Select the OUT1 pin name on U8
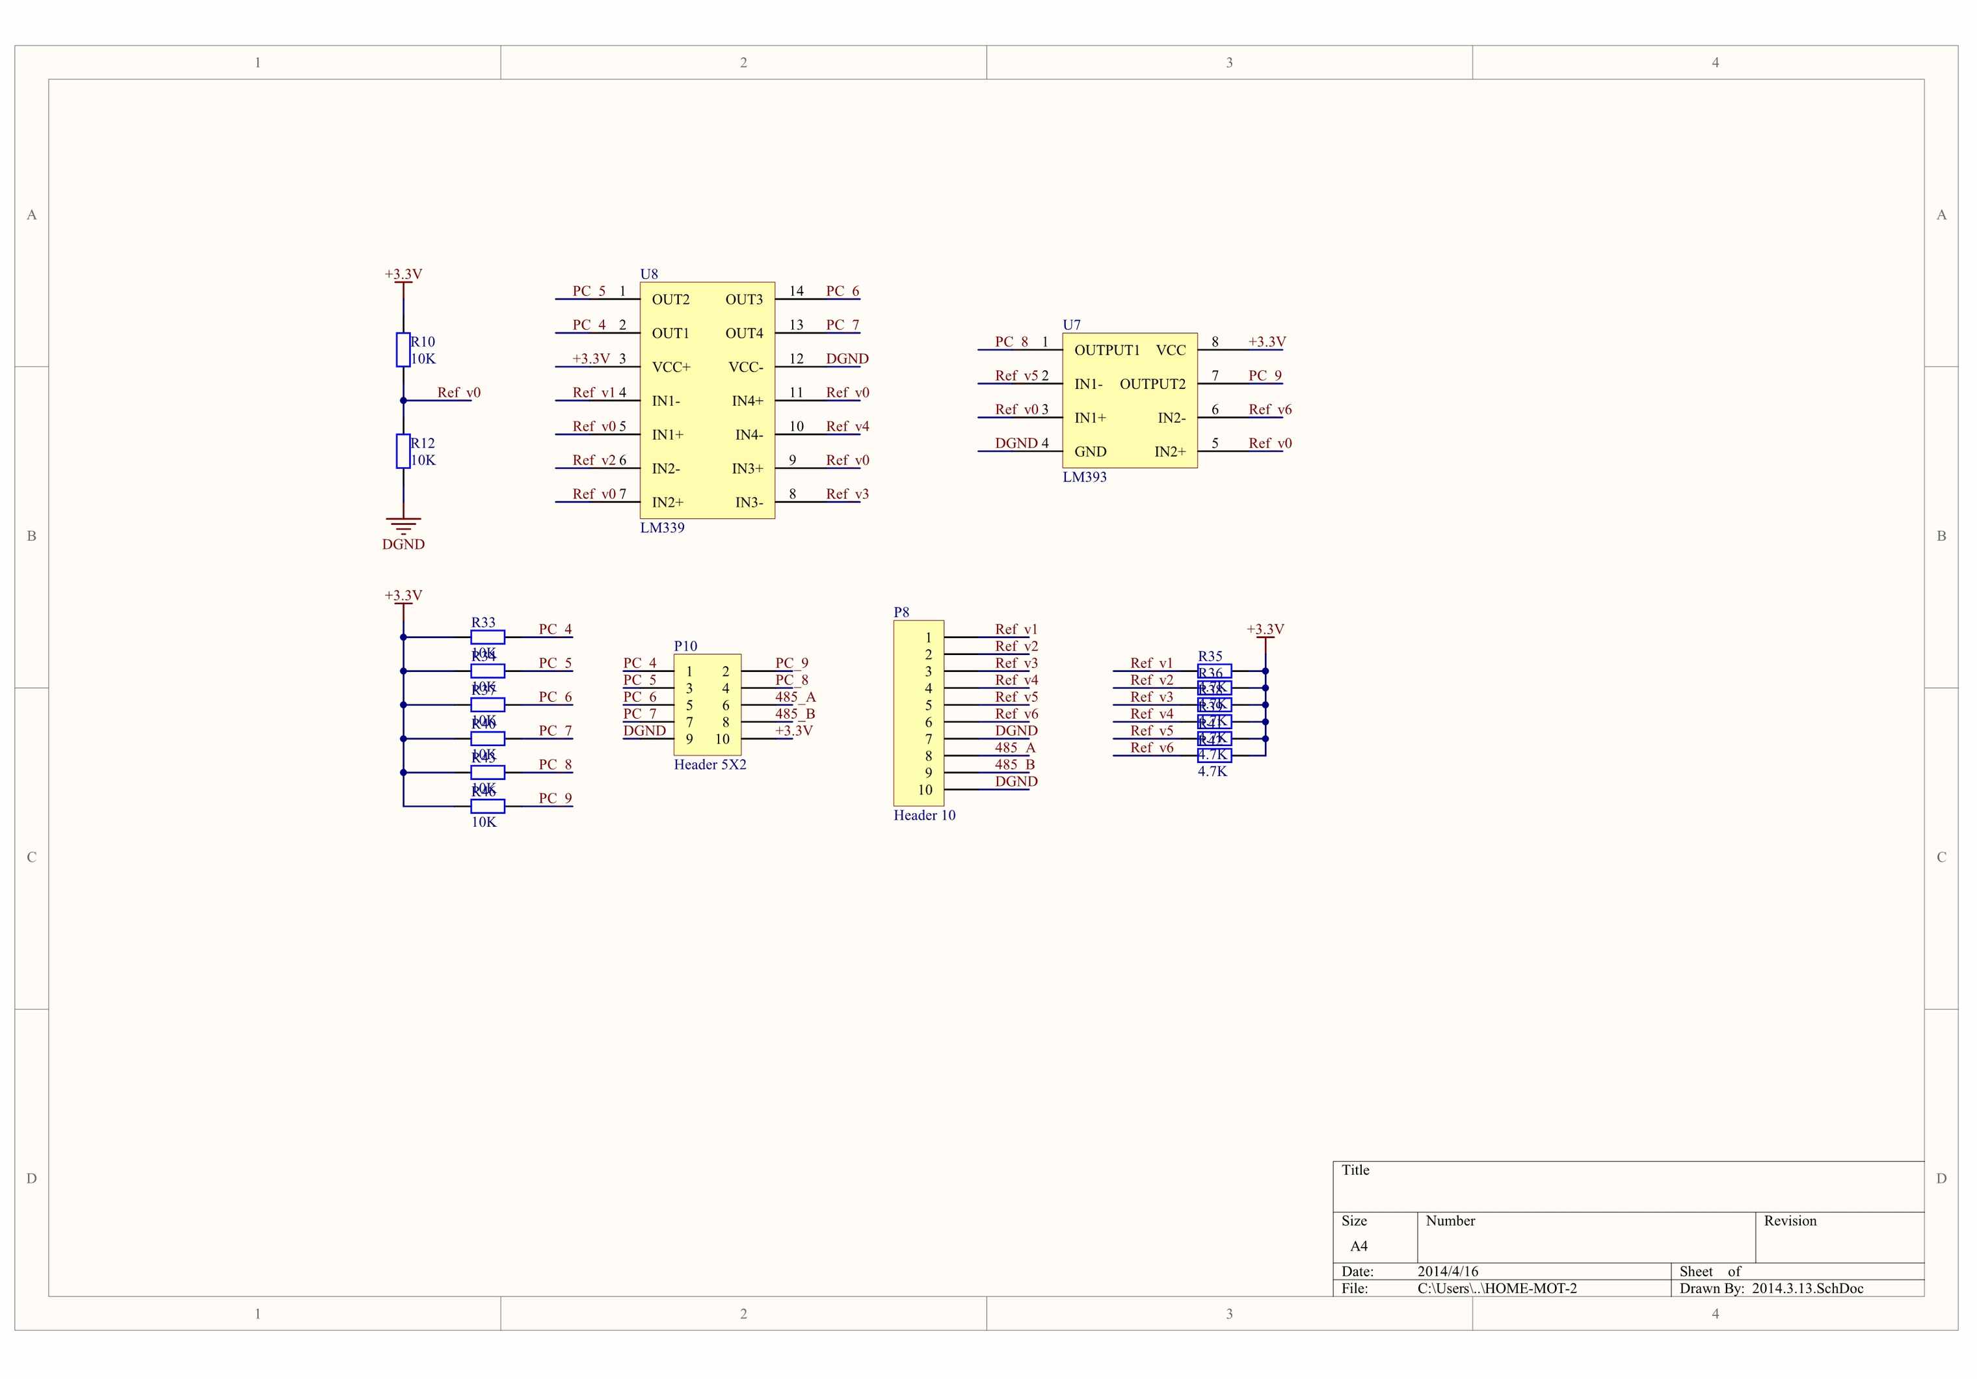 point(670,332)
